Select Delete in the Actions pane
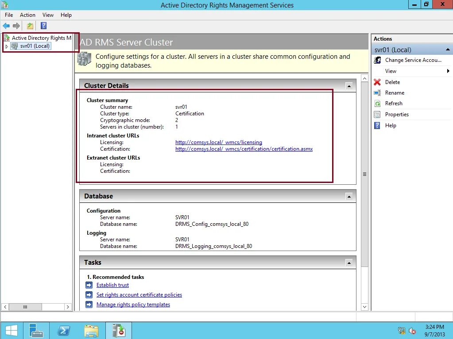Screen dimensions: 453x339 tap(392, 82)
